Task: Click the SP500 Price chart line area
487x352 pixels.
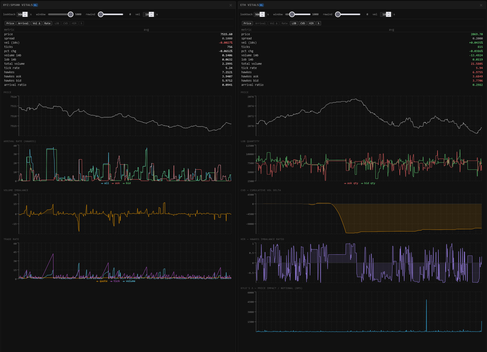Action: click(125, 116)
